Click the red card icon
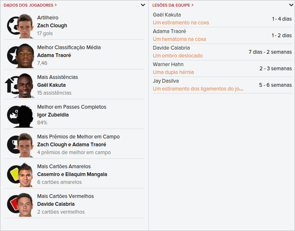Viewport: 295px width, 231px height. (x=13, y=204)
